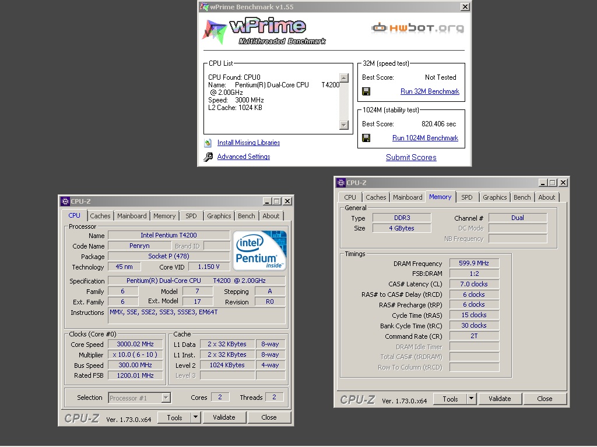Click the Instructions MMX, SSE list field
This screenshot has height=447, width=597.
pos(196,315)
